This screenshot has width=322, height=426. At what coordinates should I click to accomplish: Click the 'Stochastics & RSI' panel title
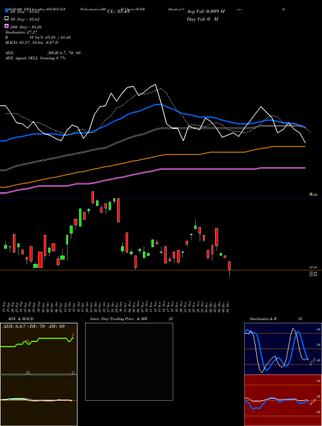click(x=276, y=319)
